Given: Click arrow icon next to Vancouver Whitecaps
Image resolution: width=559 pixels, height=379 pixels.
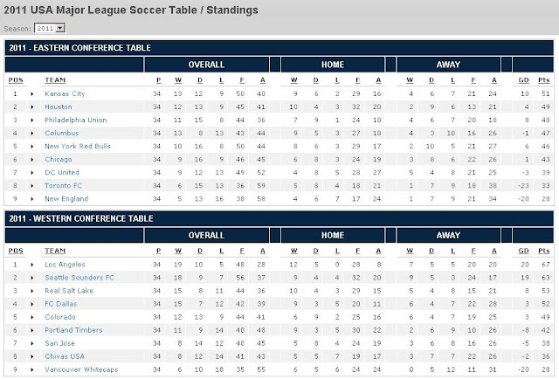Looking at the screenshot, I should 32,370.
